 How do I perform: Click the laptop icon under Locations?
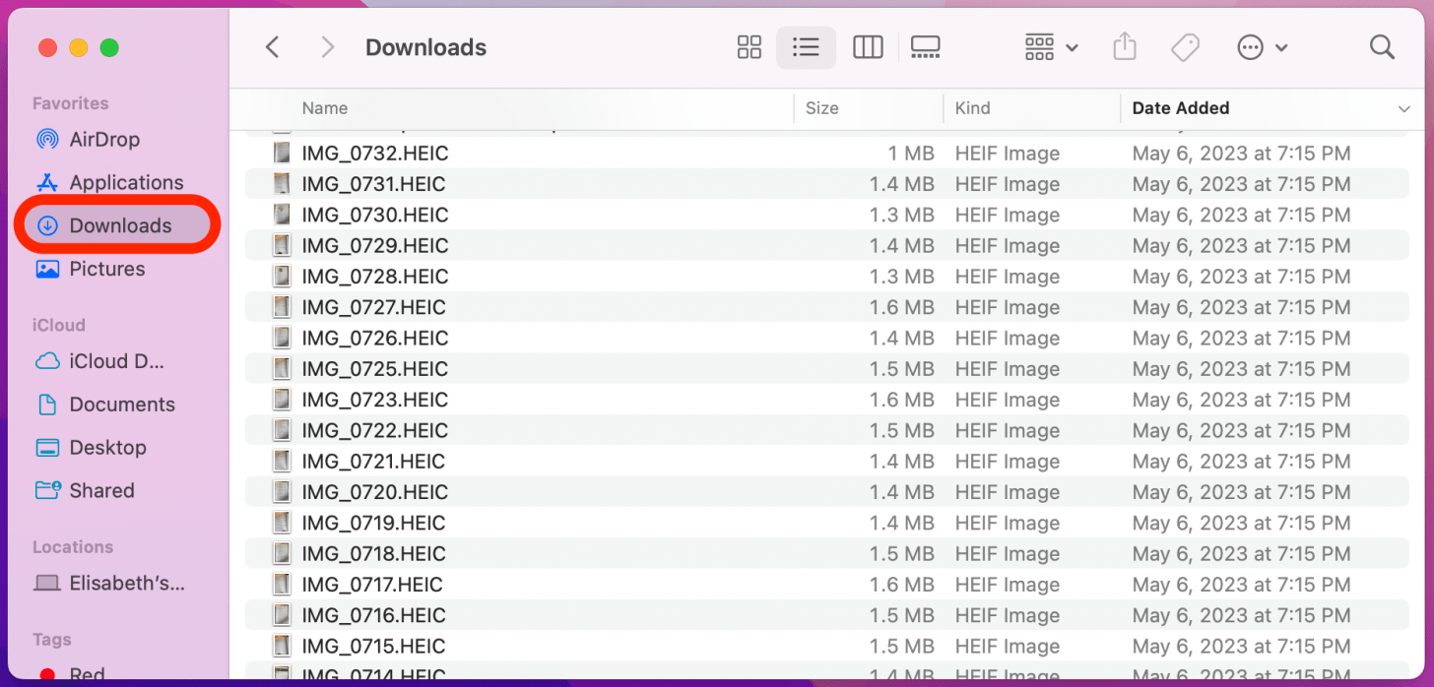tap(47, 584)
